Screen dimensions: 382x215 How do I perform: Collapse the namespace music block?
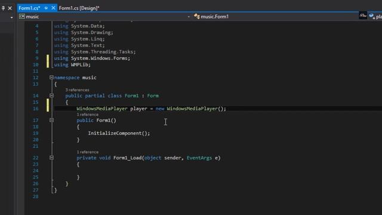point(51,78)
